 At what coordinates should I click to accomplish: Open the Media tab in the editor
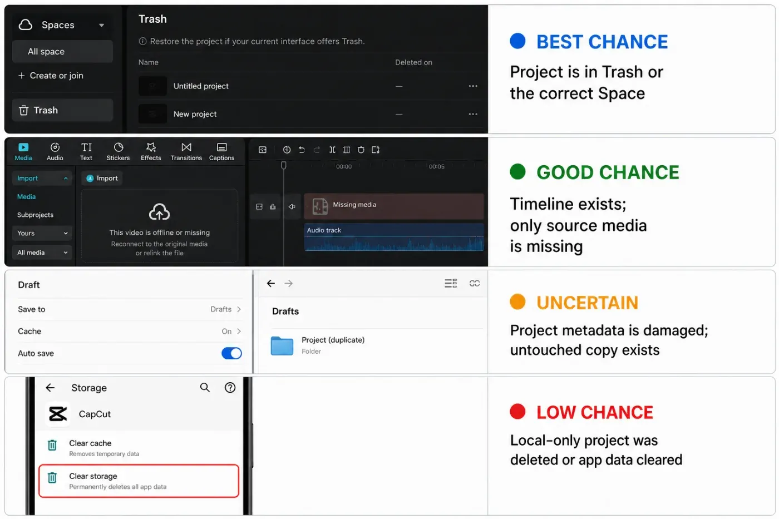tap(23, 151)
